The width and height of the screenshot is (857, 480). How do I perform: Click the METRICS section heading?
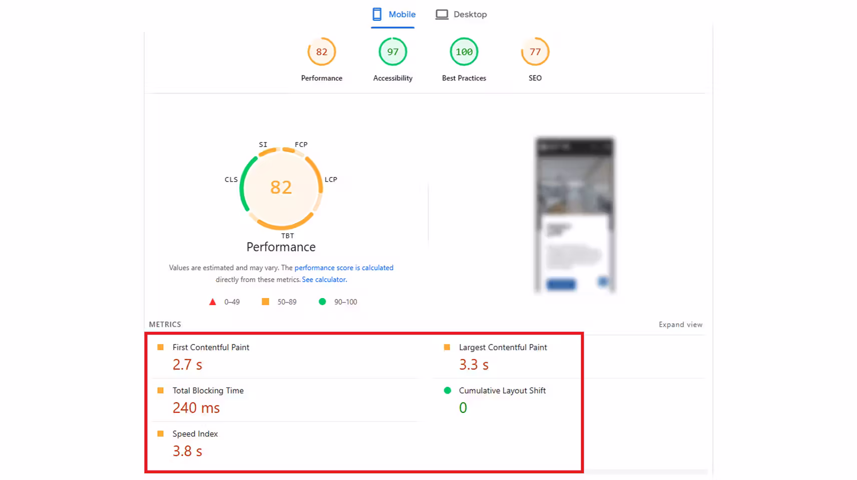point(165,324)
